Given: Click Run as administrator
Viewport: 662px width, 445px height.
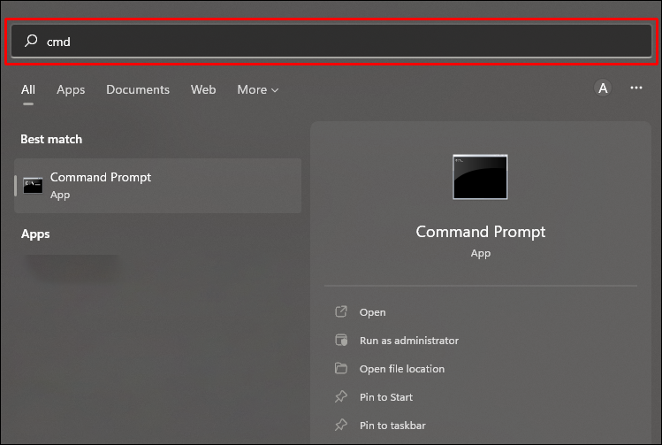Looking at the screenshot, I should click(408, 341).
